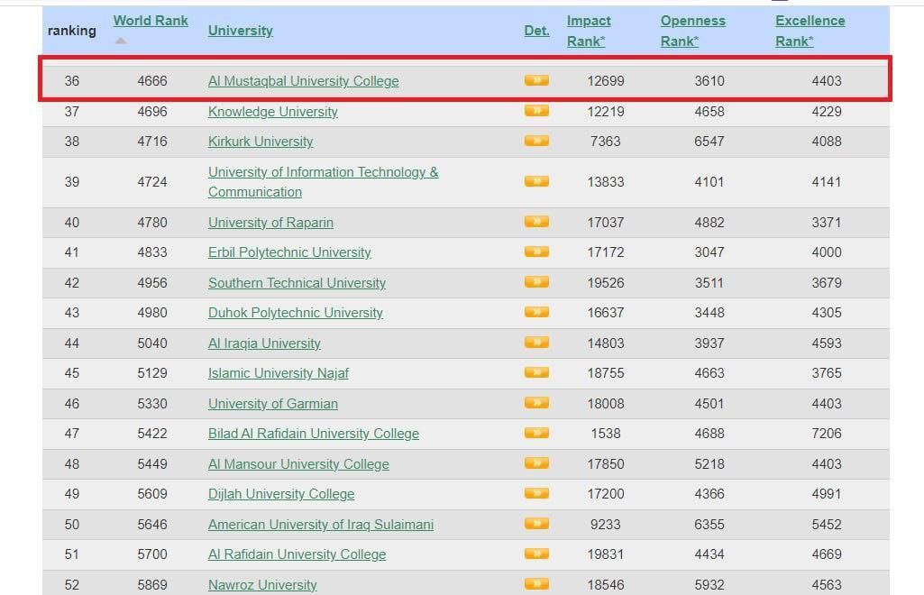Viewport: 924px width, 595px height.
Task: Open details icon for University of Raparin
Action: [536, 222]
